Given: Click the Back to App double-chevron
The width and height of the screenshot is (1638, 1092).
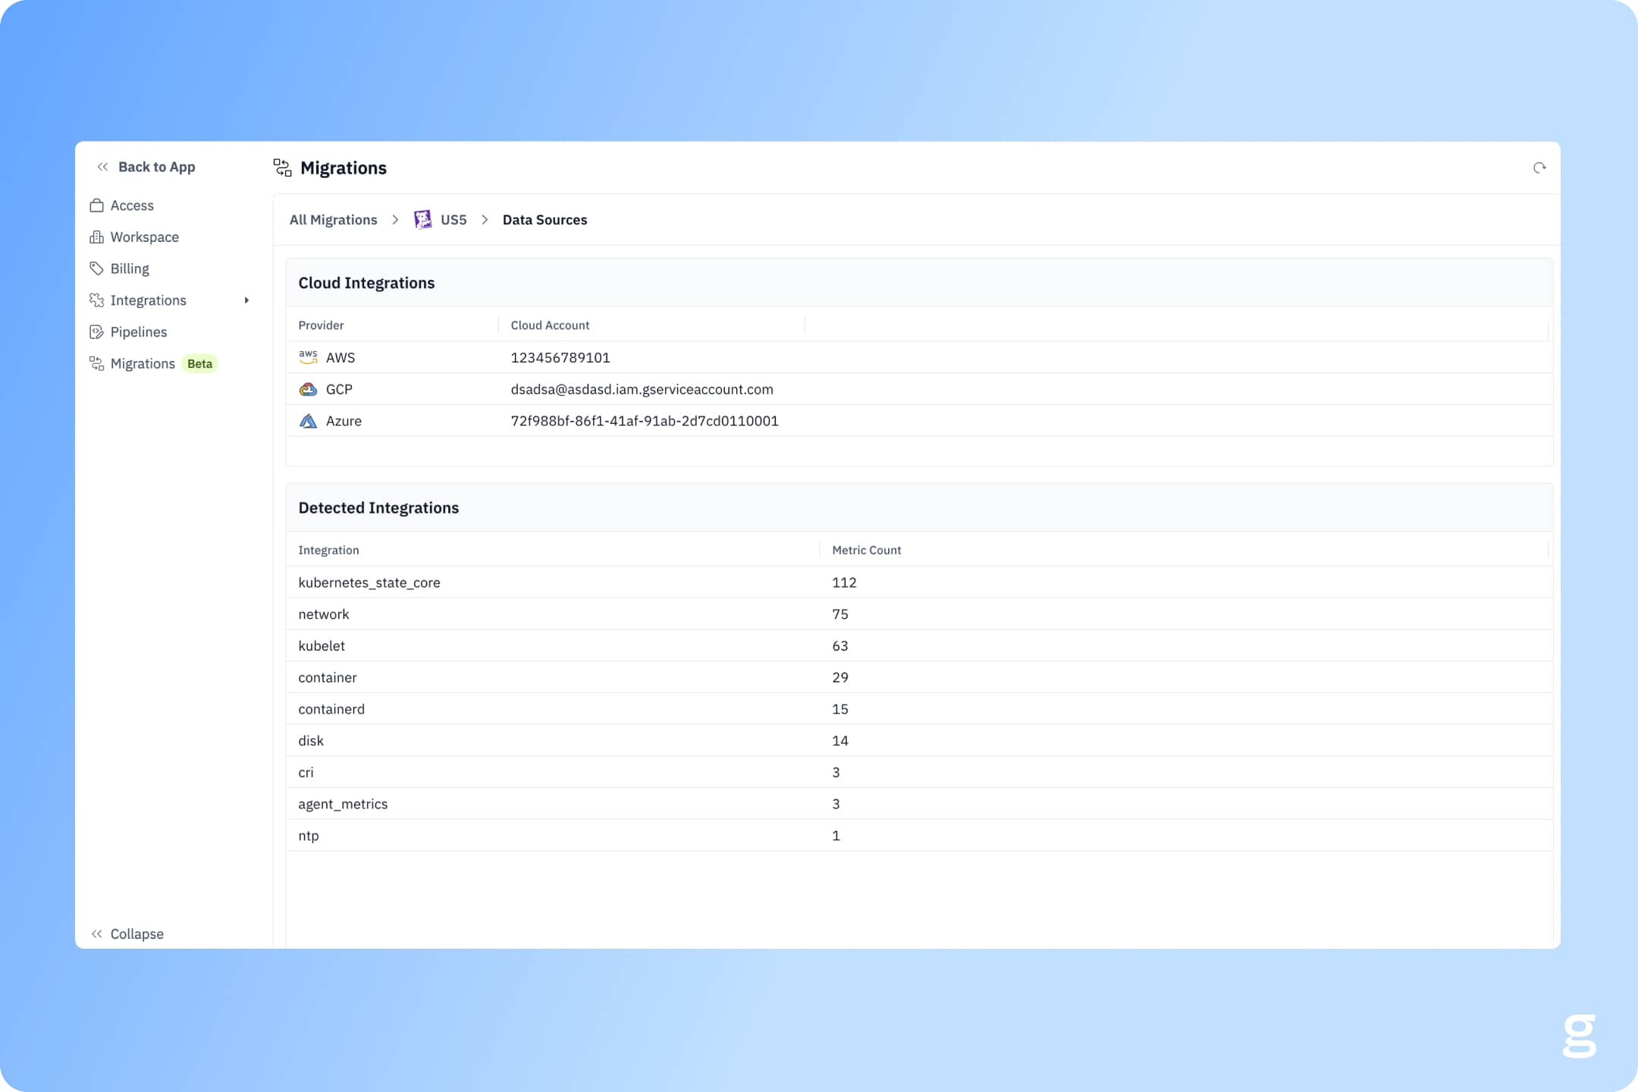Looking at the screenshot, I should pyautogui.click(x=102, y=167).
